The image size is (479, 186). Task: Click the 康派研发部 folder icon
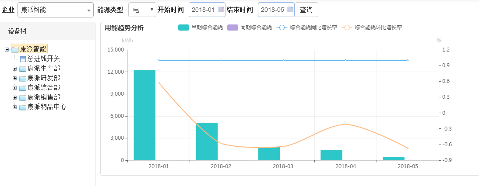pos(23,78)
